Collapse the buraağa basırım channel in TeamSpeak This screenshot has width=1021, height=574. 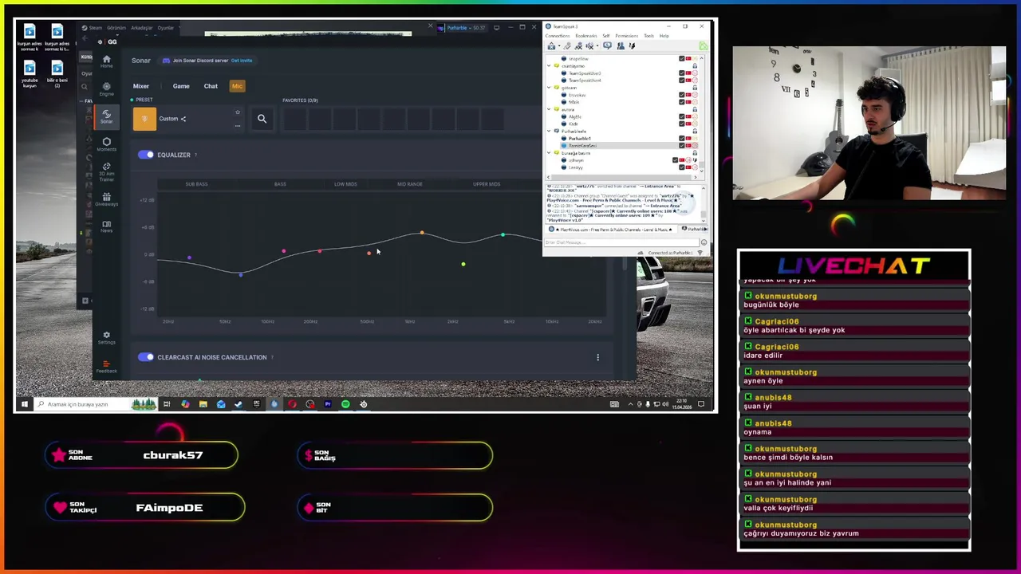pos(549,153)
